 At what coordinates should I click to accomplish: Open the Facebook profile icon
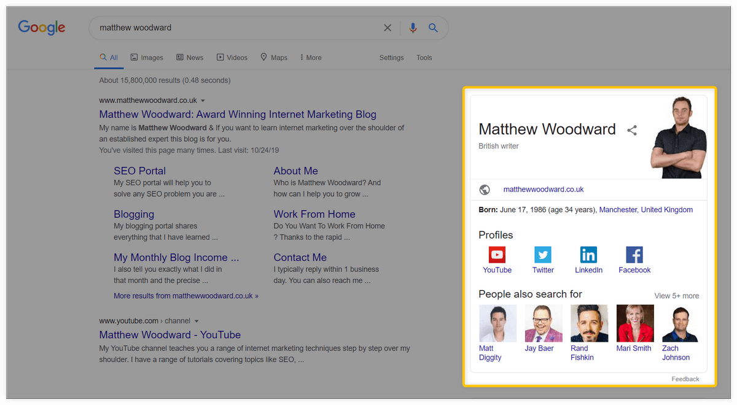click(634, 255)
